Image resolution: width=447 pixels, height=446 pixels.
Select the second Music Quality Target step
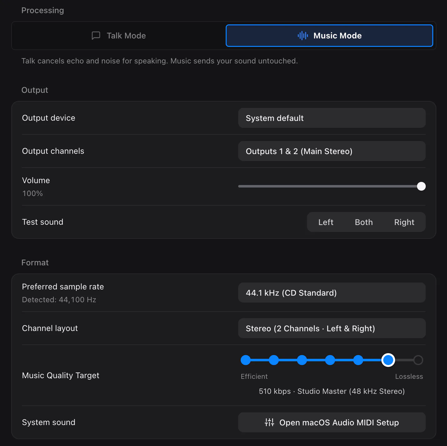pyautogui.click(x=274, y=360)
